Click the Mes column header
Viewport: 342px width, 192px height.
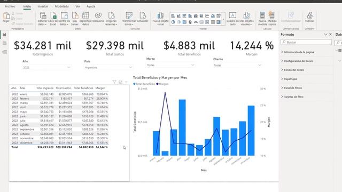22,88
